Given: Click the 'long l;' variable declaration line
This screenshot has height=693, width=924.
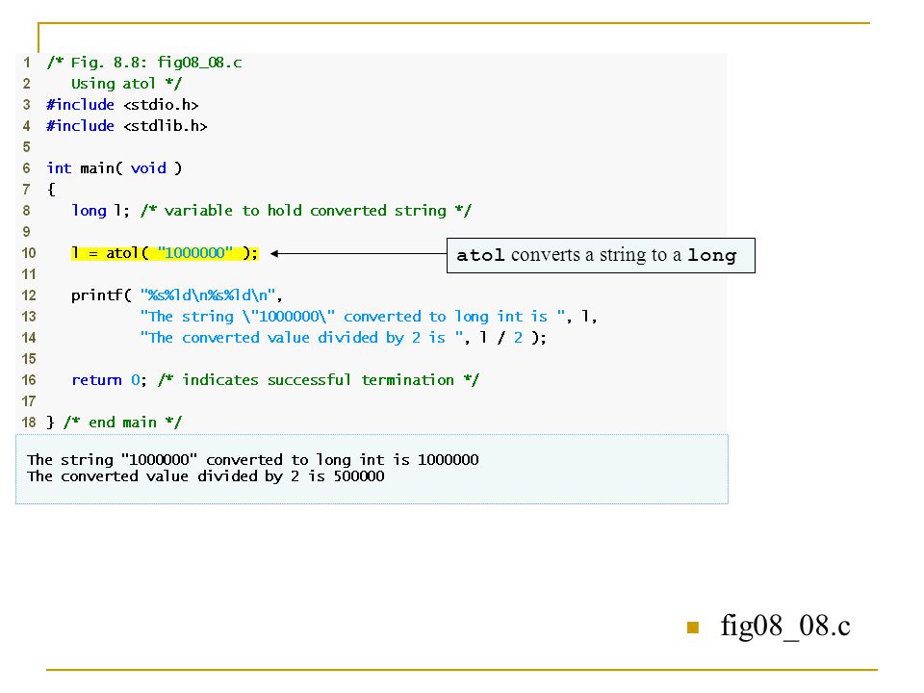Looking at the screenshot, I should 271,211.
